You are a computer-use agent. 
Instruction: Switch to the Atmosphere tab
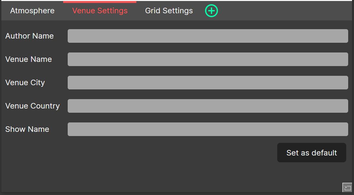tap(32, 10)
